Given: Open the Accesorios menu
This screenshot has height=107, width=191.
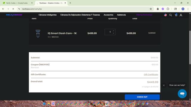Looking at the screenshot, I should [x=108, y=15].
